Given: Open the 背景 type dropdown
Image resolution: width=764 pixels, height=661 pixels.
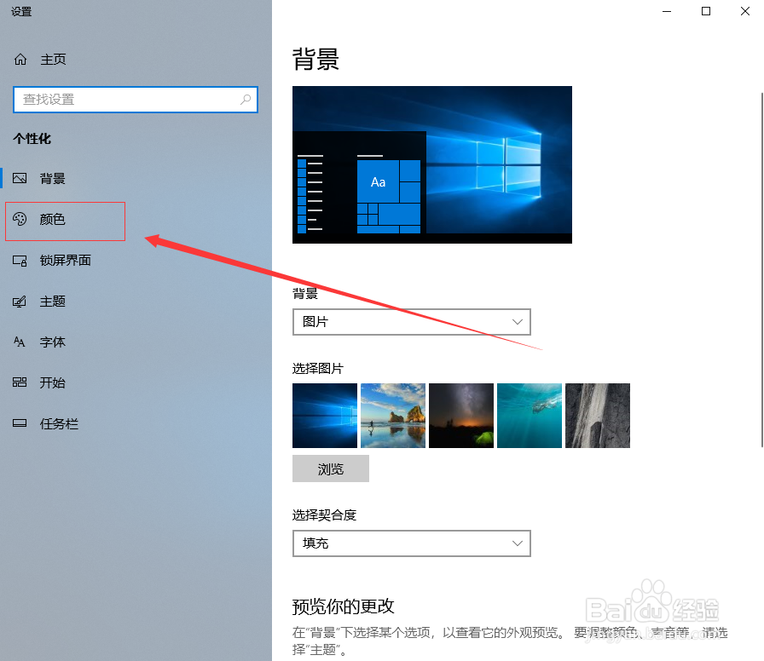Looking at the screenshot, I should pos(411,322).
